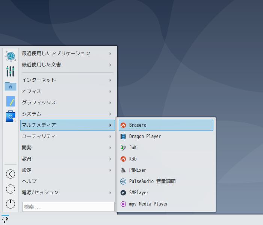Click the 検索 search field
This screenshot has height=225, width=263.
click(x=68, y=207)
